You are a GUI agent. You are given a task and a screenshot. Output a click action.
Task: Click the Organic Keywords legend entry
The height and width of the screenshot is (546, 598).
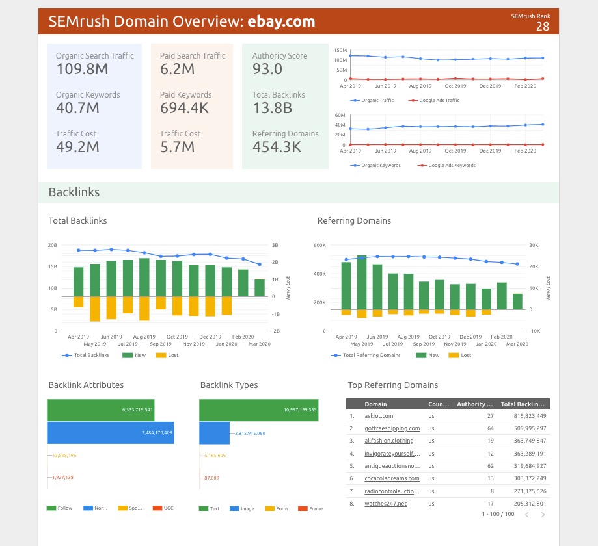click(x=375, y=166)
